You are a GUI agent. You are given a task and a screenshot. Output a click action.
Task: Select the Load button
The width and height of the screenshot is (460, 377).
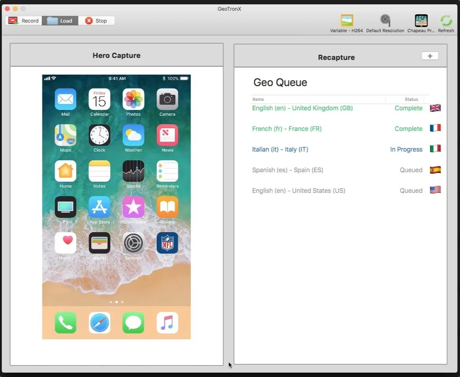(x=60, y=21)
